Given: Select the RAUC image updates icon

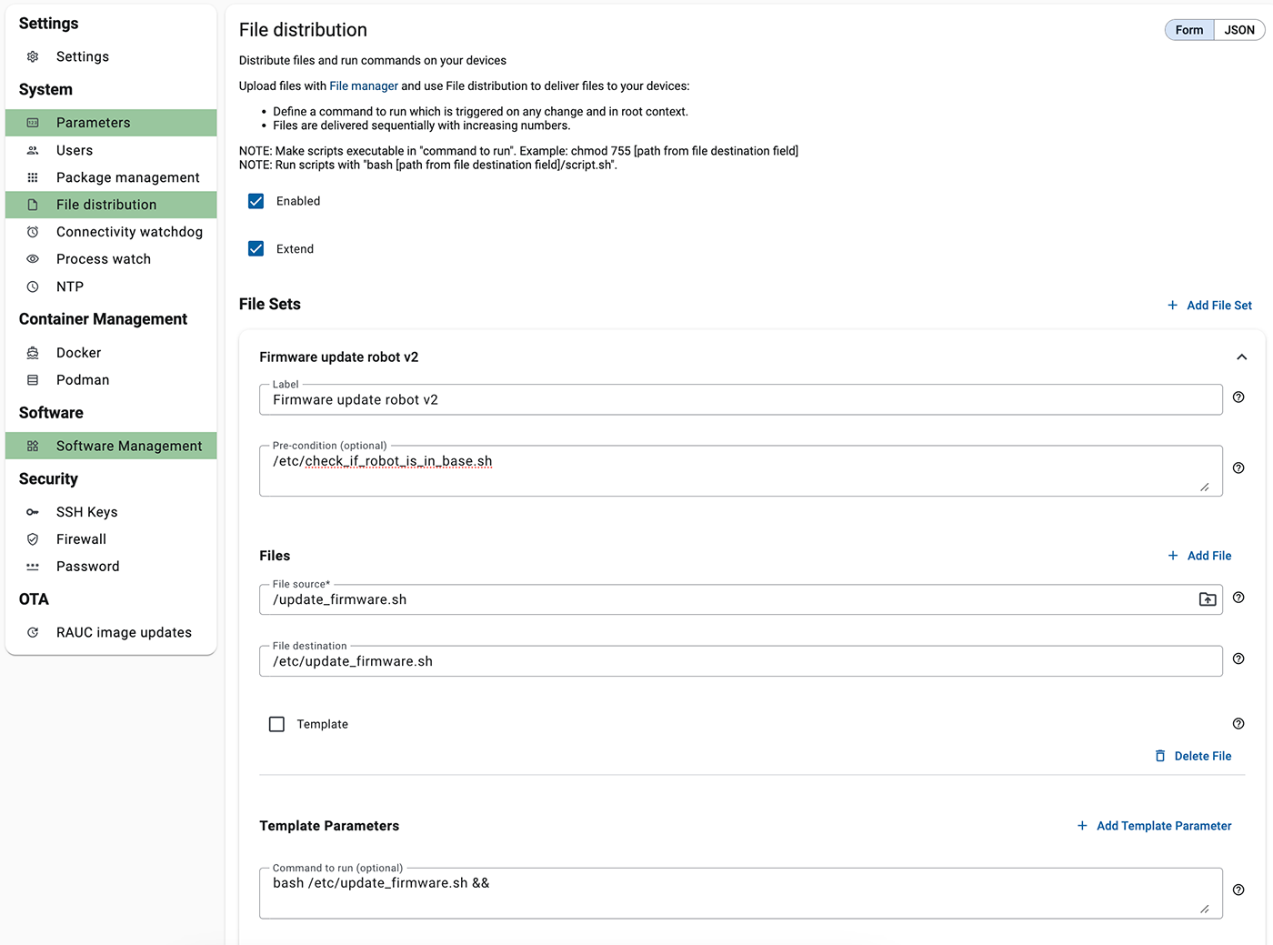Looking at the screenshot, I should tap(33, 632).
